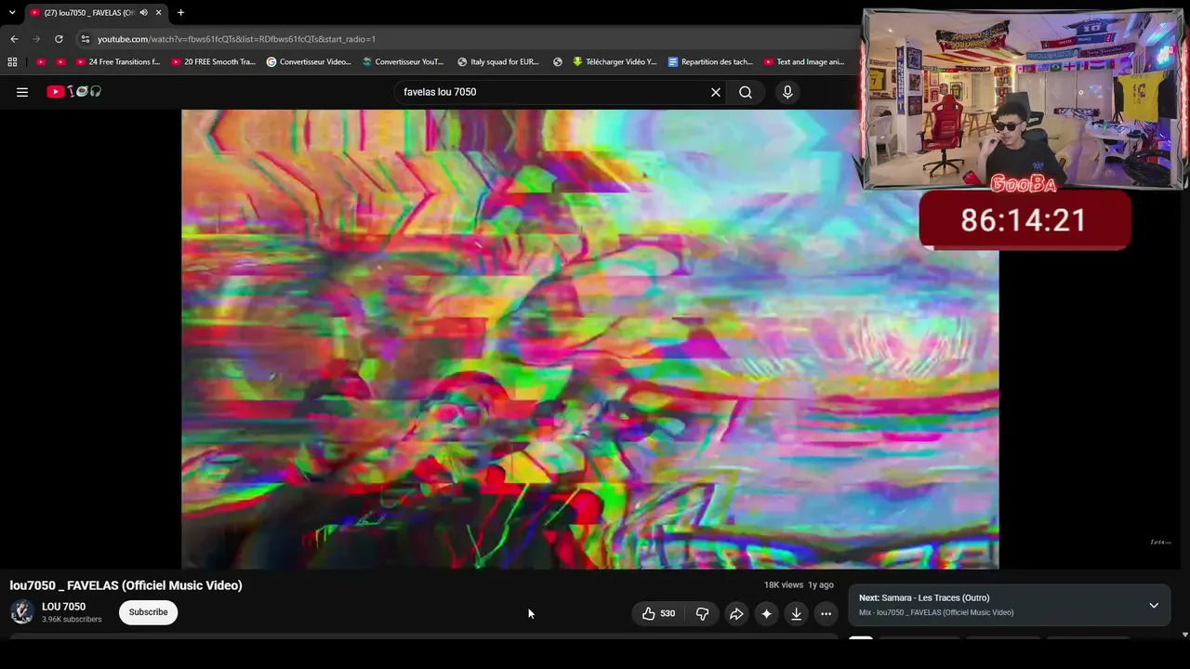Open the 'Convertisseur Video...' bookmark
1190x669 pixels.
point(309,62)
